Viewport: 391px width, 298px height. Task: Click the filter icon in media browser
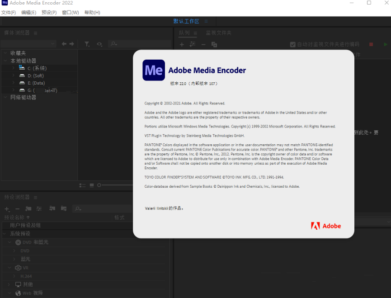[87, 44]
